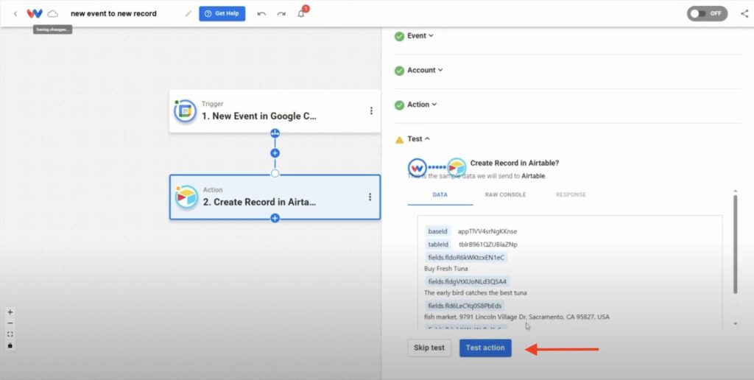Click the 'new event to new record' title
Screen dimensions: 754x380
click(113, 13)
